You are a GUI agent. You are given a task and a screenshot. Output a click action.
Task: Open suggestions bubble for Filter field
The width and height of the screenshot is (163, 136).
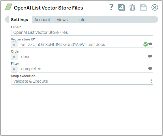pyautogui.click(x=150, y=68)
